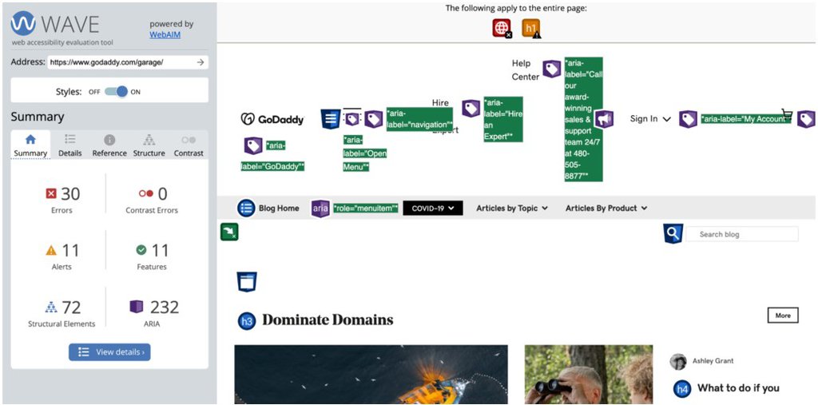Click the aria-label "Hire an Expert" label
Screen dimensions: 818x405
(503, 119)
